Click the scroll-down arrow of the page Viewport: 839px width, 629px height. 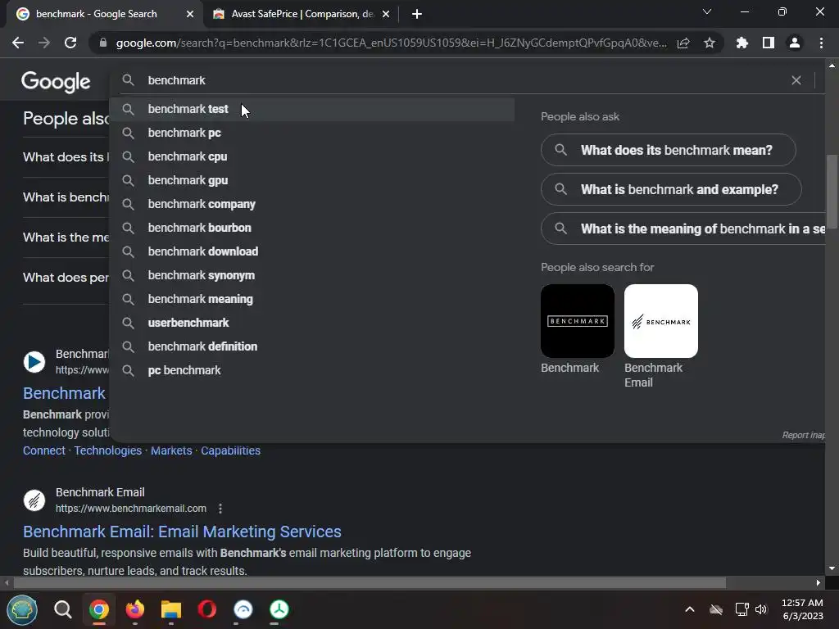[x=832, y=568]
